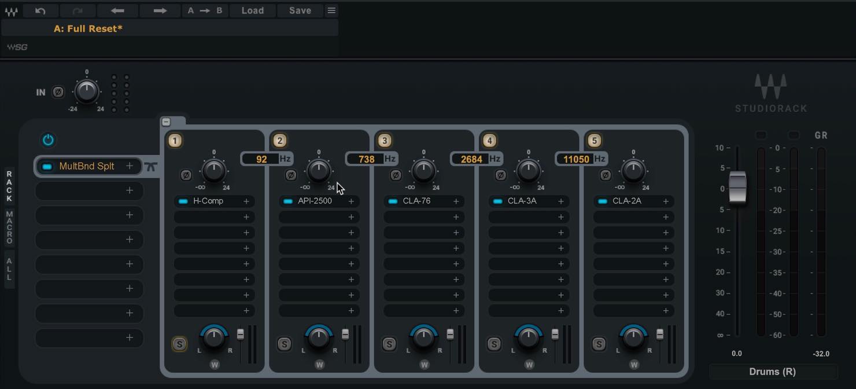Click the GR meter label

click(821, 135)
